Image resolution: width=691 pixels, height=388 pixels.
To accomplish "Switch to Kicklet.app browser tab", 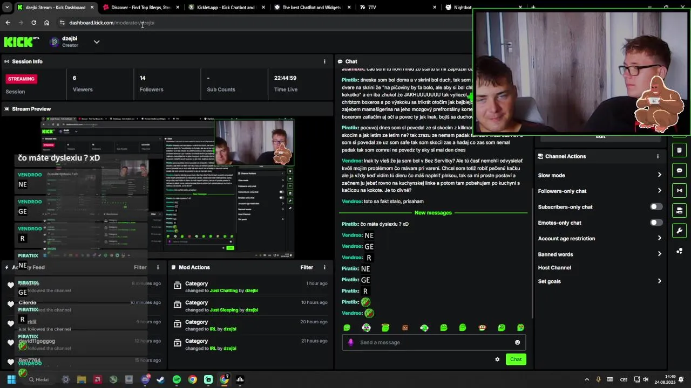I will point(226,8).
